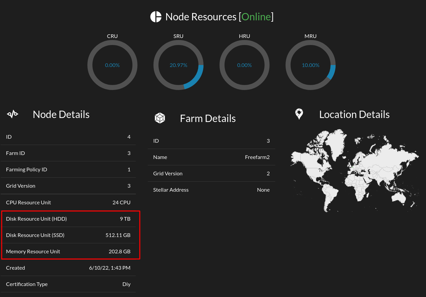
Task: Select the SRU usage gauge showing 20.97%
Action: point(178,65)
